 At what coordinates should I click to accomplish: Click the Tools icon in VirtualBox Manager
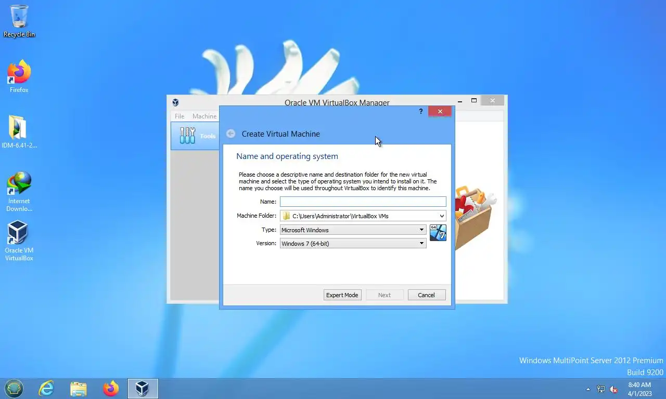(187, 136)
